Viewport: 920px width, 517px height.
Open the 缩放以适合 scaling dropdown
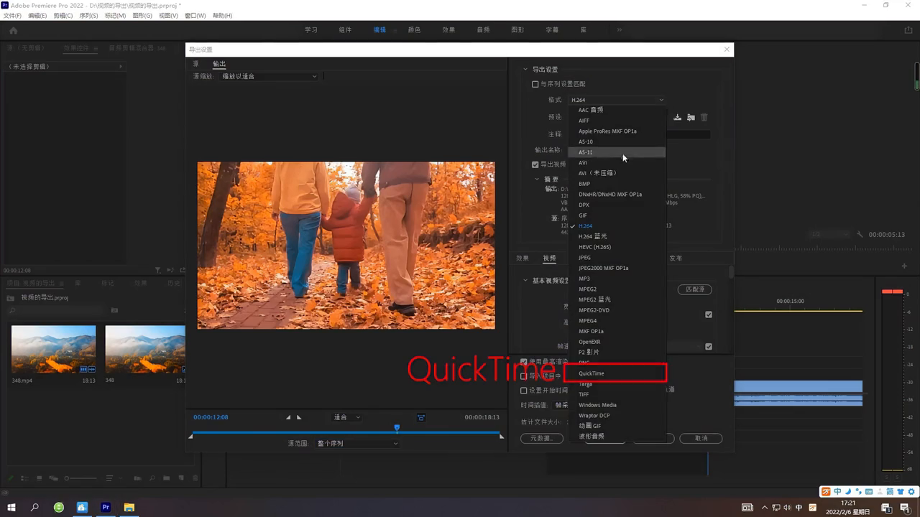click(x=268, y=76)
